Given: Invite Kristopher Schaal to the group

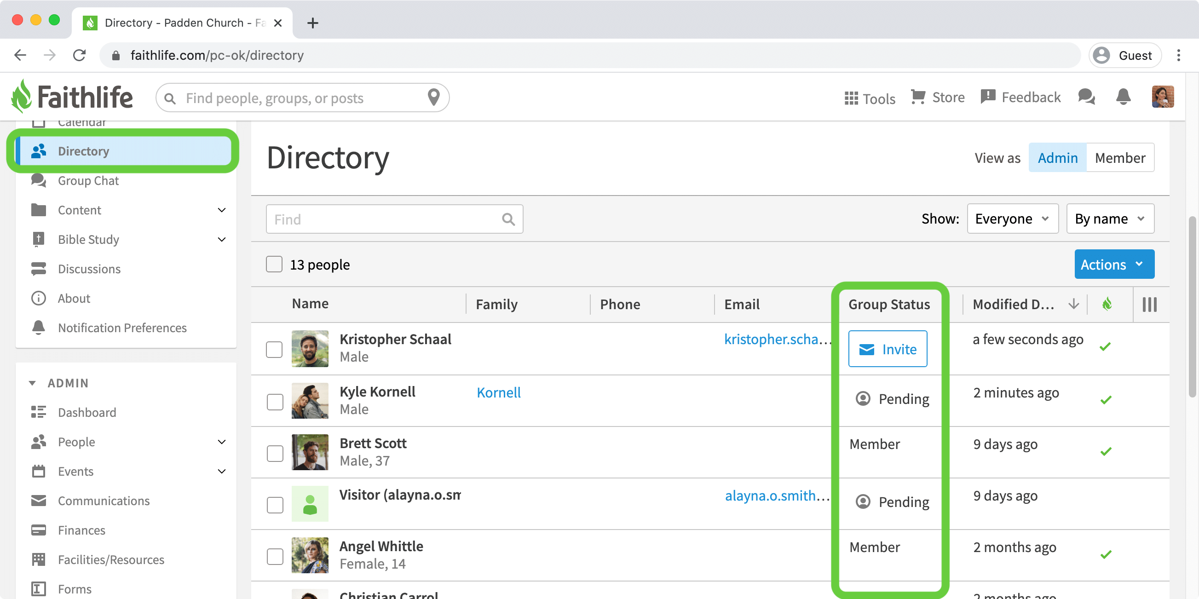Looking at the screenshot, I should point(887,349).
